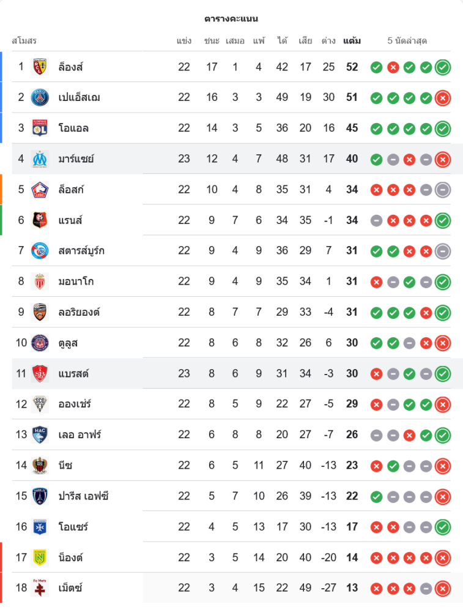The height and width of the screenshot is (612, 463).
Task: Click the Le Havre HAC logo
Action: click(x=40, y=435)
